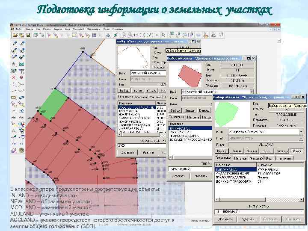Image resolution: width=308 pixels, height=231 pixels.
Task: Select the ОБОЗНАЧЕНИЕ row
Action: [190, 132]
